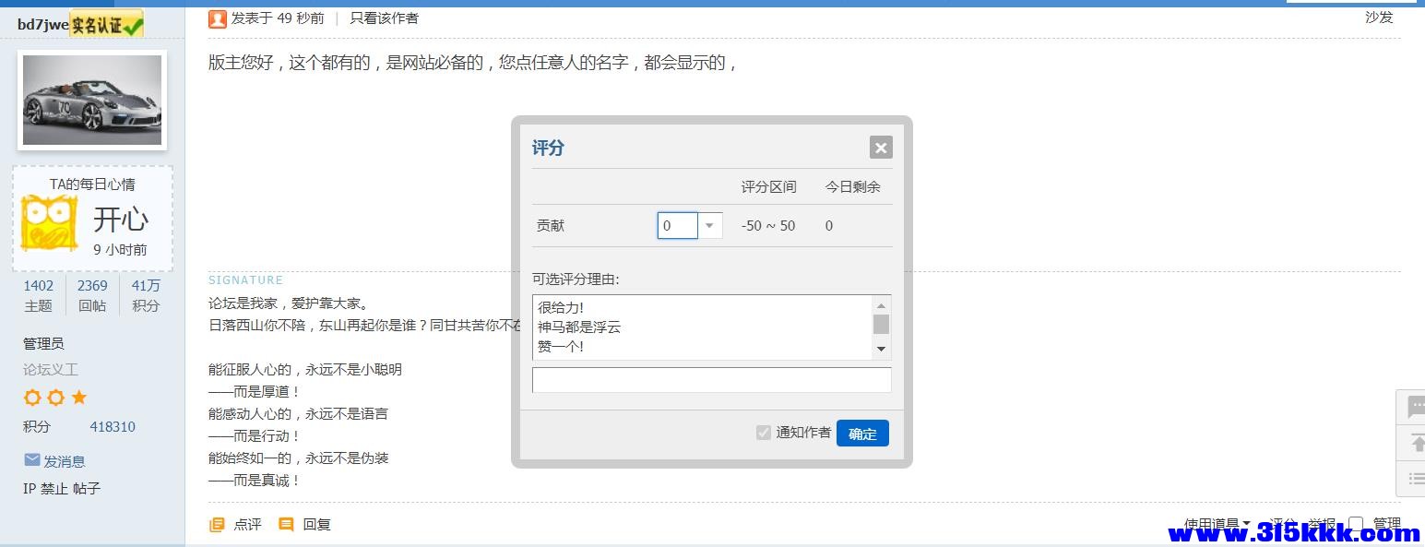Click the thread list icon on right edge
Viewport: 1425px width, 547px height.
click(x=1416, y=479)
